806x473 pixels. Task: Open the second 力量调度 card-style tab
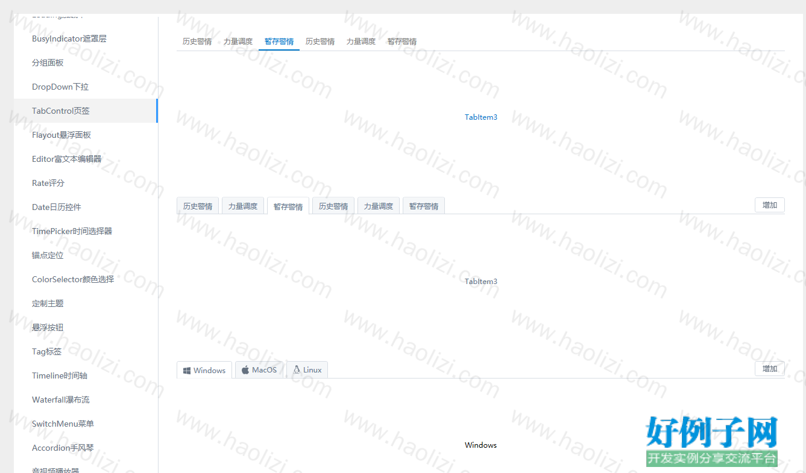pos(379,206)
